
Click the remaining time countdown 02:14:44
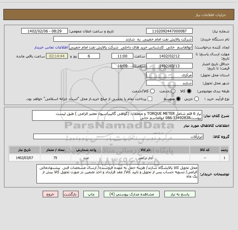tap(57, 56)
